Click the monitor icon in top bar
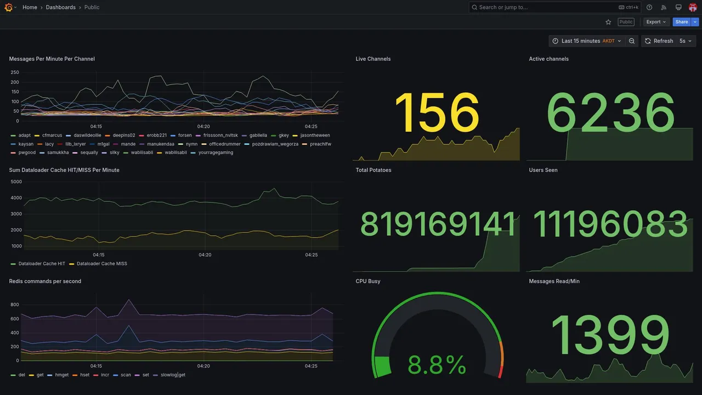The width and height of the screenshot is (702, 395). click(678, 7)
